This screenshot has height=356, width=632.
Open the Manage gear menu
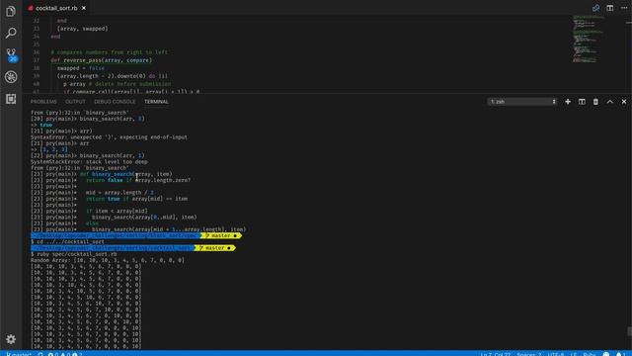point(11,339)
